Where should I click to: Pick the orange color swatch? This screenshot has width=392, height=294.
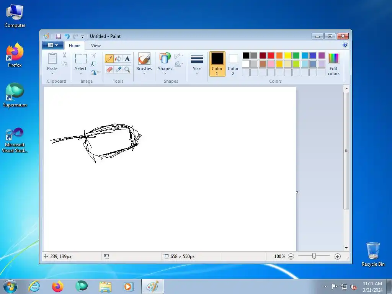click(x=279, y=56)
